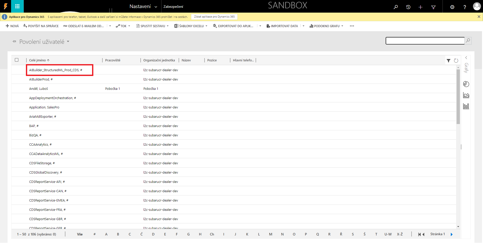
Task: Click the quick create plus icon
Action: tap(420, 7)
